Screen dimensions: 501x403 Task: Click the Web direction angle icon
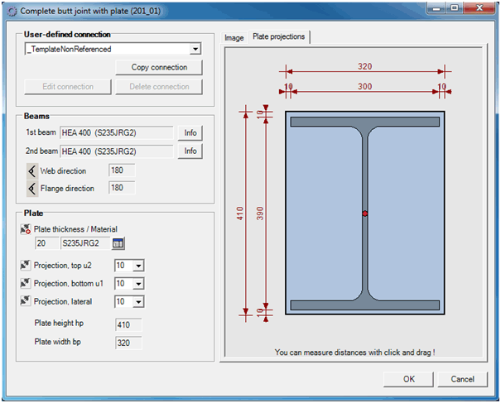[32, 170]
